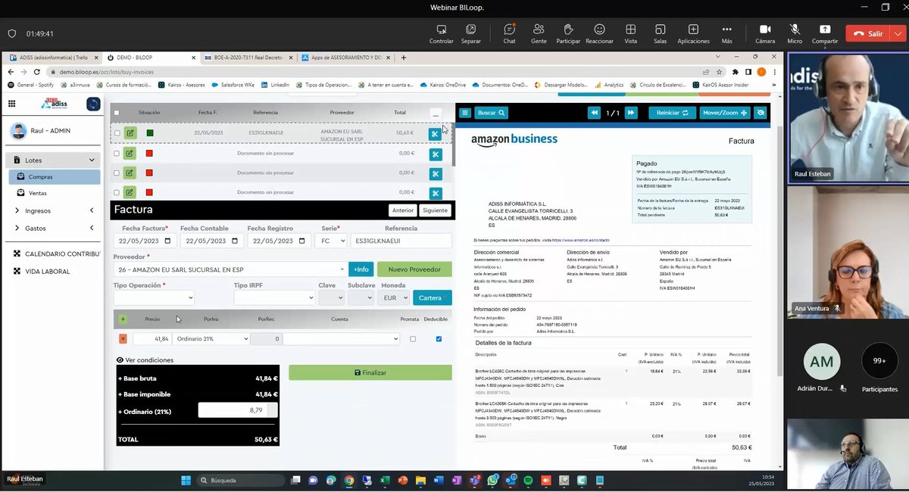Open the Moneda dropdown showing EUR
This screenshot has width=909, height=492.
coord(394,298)
